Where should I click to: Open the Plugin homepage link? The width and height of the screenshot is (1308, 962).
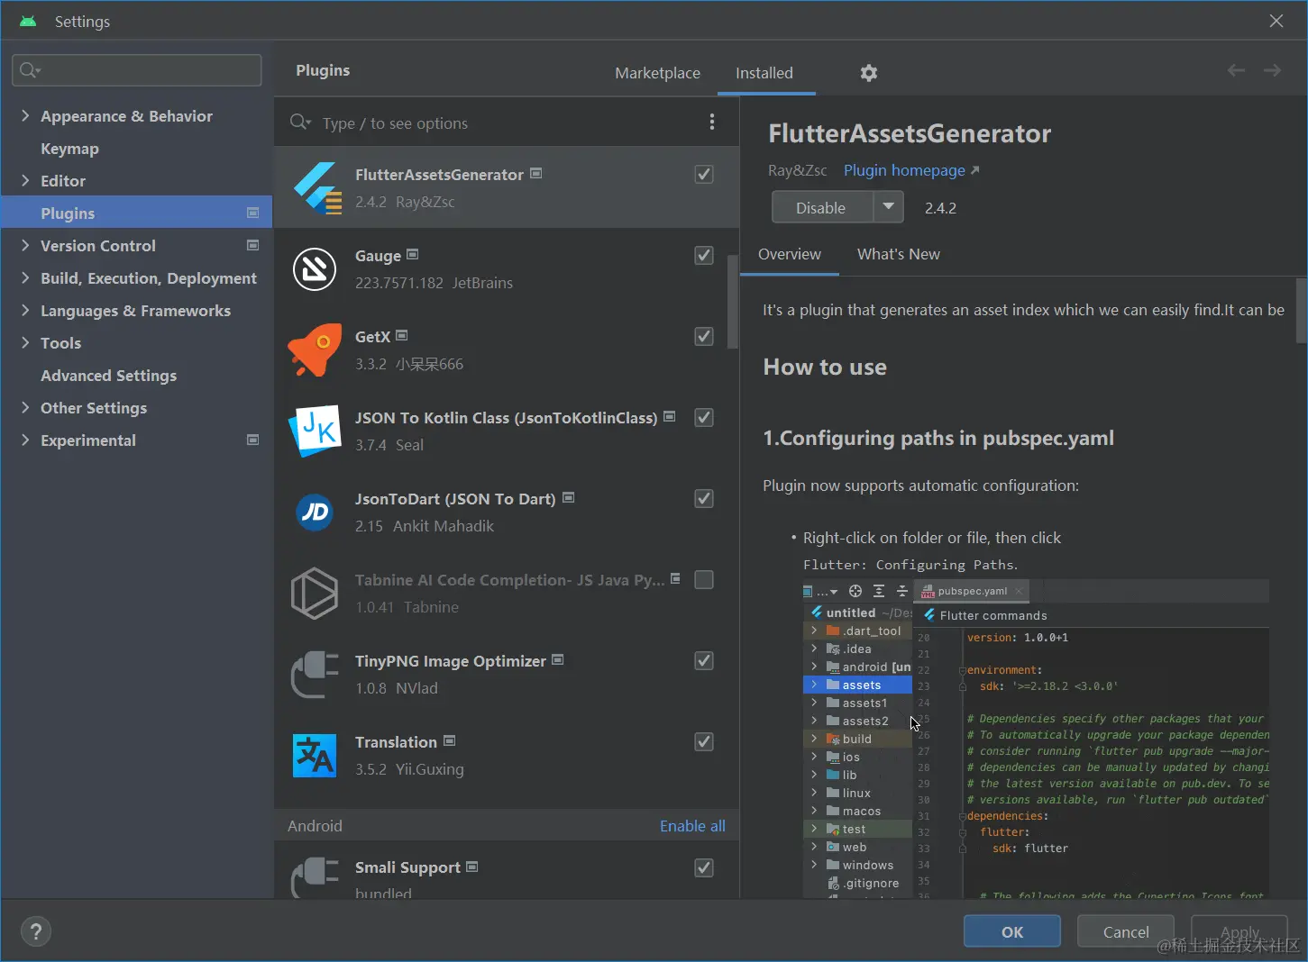904,170
